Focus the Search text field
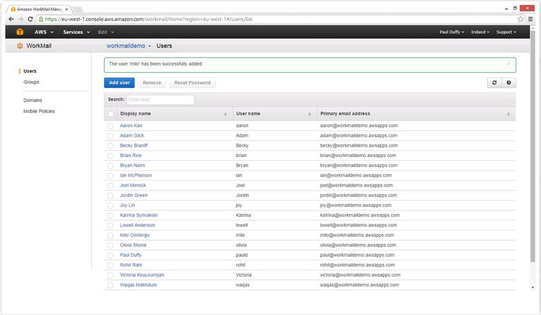Viewport: 541px width, 315px height. point(160,100)
